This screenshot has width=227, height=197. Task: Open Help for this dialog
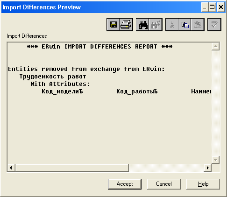tap(203, 184)
